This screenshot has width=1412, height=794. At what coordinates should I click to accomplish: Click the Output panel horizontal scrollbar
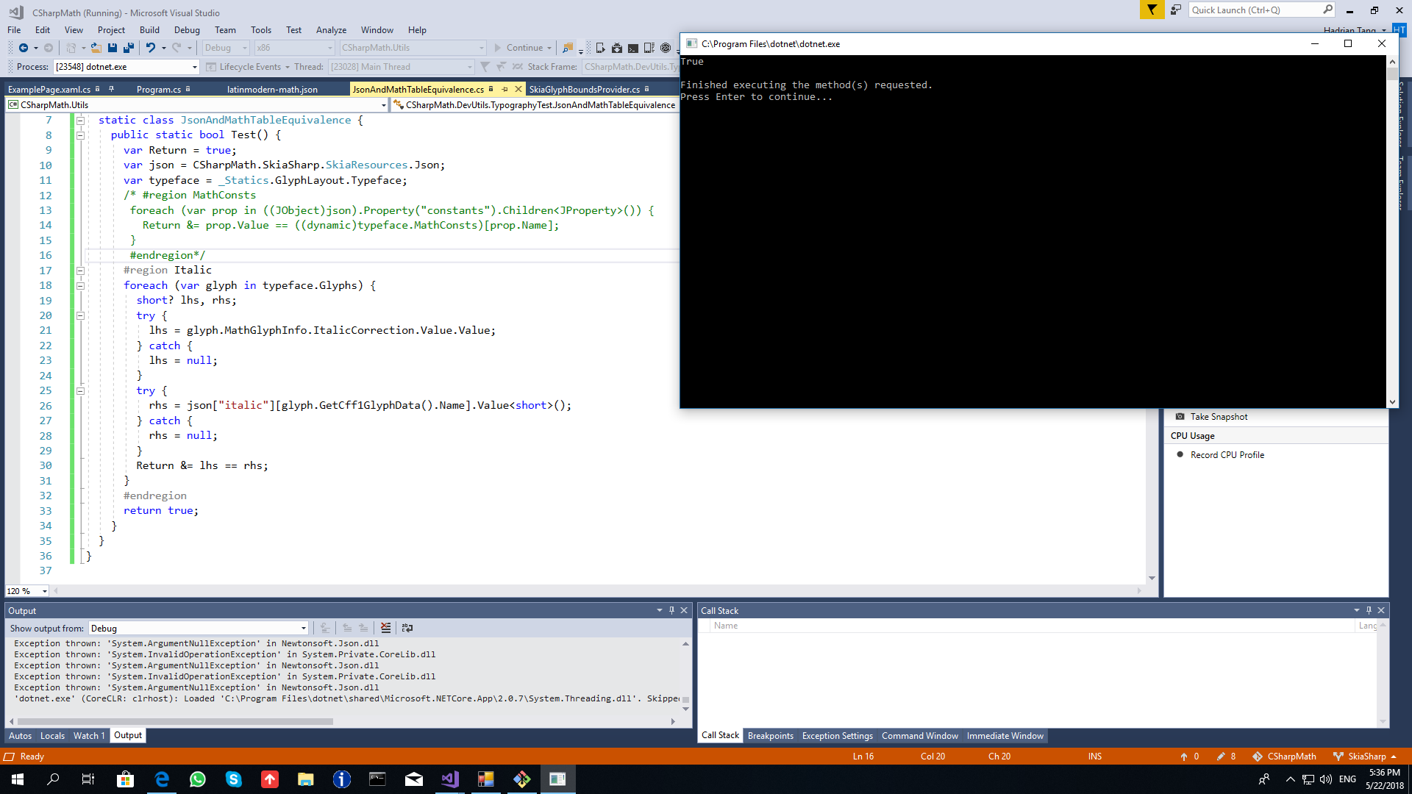[x=176, y=721]
